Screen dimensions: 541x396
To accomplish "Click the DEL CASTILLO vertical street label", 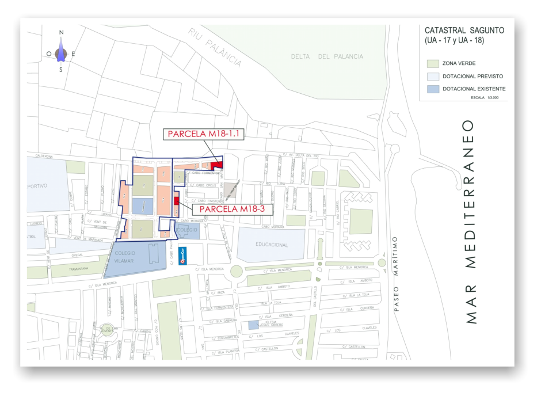I will point(315,296).
